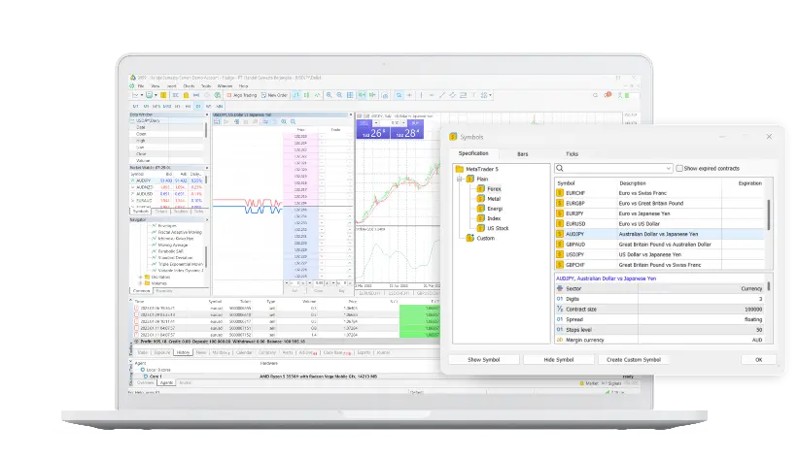This screenshot has height=459, width=799.
Task: Tick the Show expired contracts checkbox
Action: coord(679,169)
